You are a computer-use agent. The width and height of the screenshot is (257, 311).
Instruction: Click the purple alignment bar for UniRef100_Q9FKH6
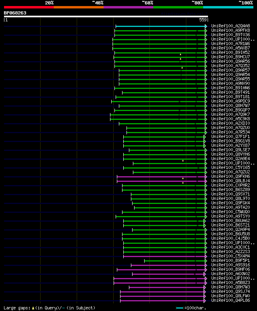click(161, 177)
